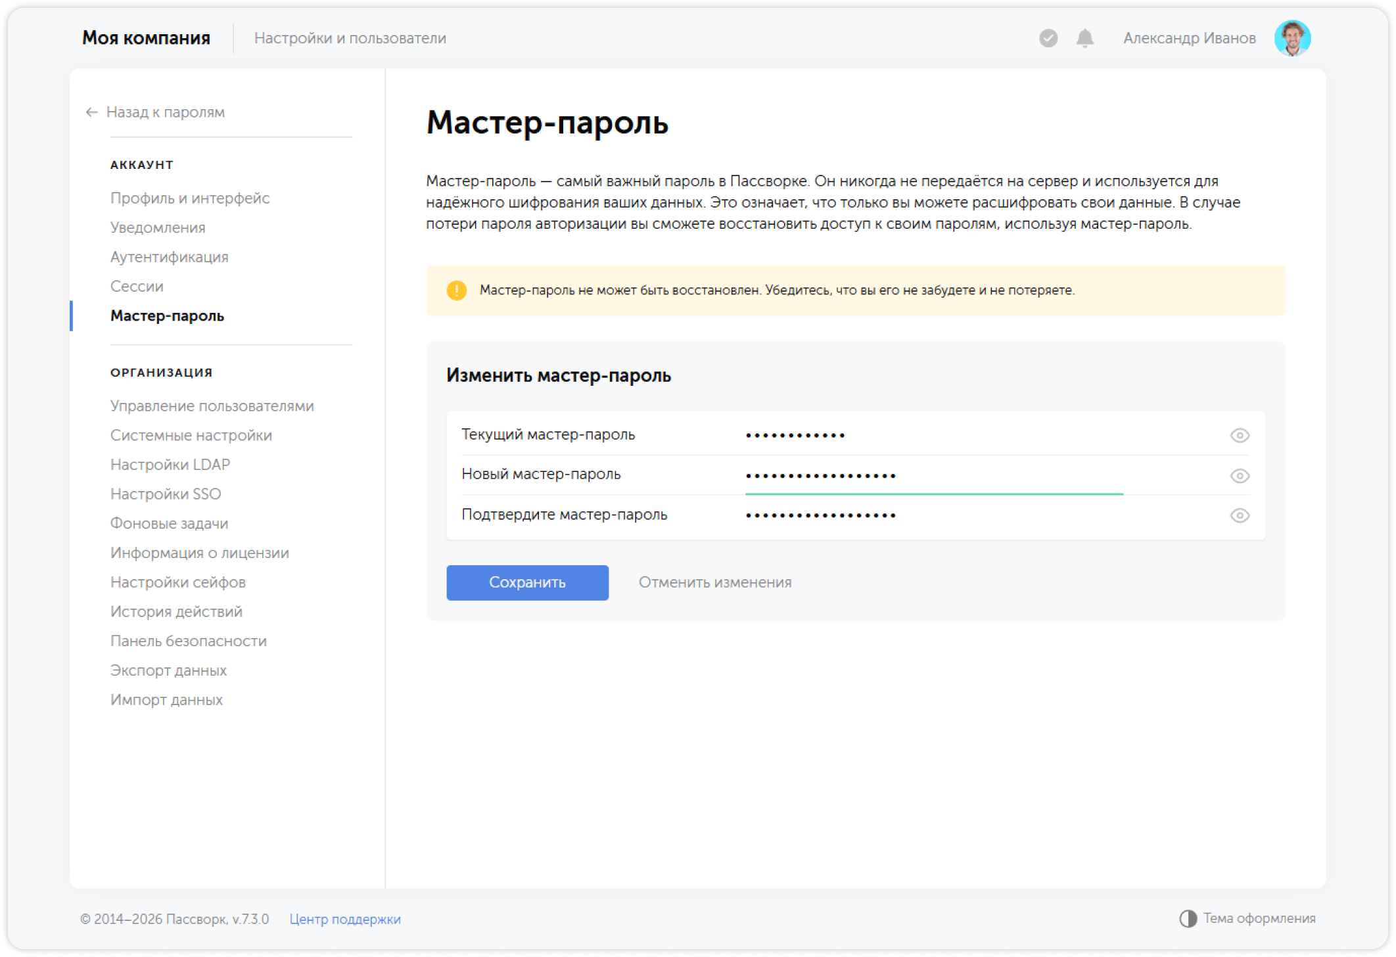Open Профиль и интерфейс settings section

[190, 198]
